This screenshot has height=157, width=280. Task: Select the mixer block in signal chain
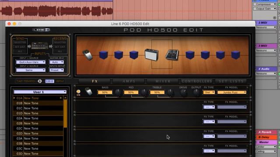click(x=172, y=55)
